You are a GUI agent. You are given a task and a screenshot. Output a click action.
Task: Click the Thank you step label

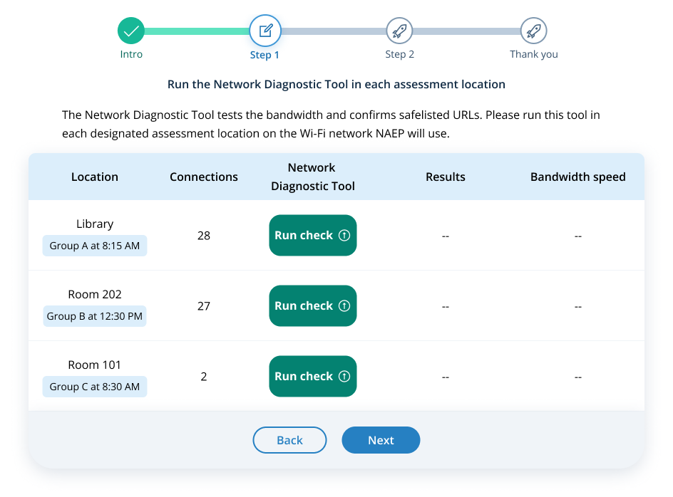click(534, 54)
